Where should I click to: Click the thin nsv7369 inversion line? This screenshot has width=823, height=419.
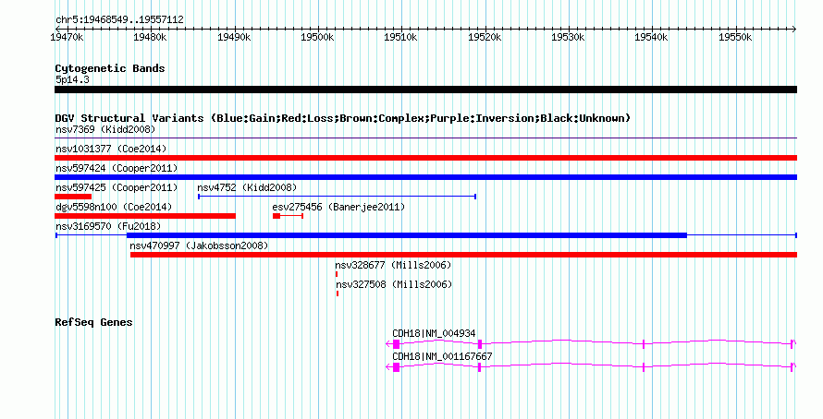point(425,138)
